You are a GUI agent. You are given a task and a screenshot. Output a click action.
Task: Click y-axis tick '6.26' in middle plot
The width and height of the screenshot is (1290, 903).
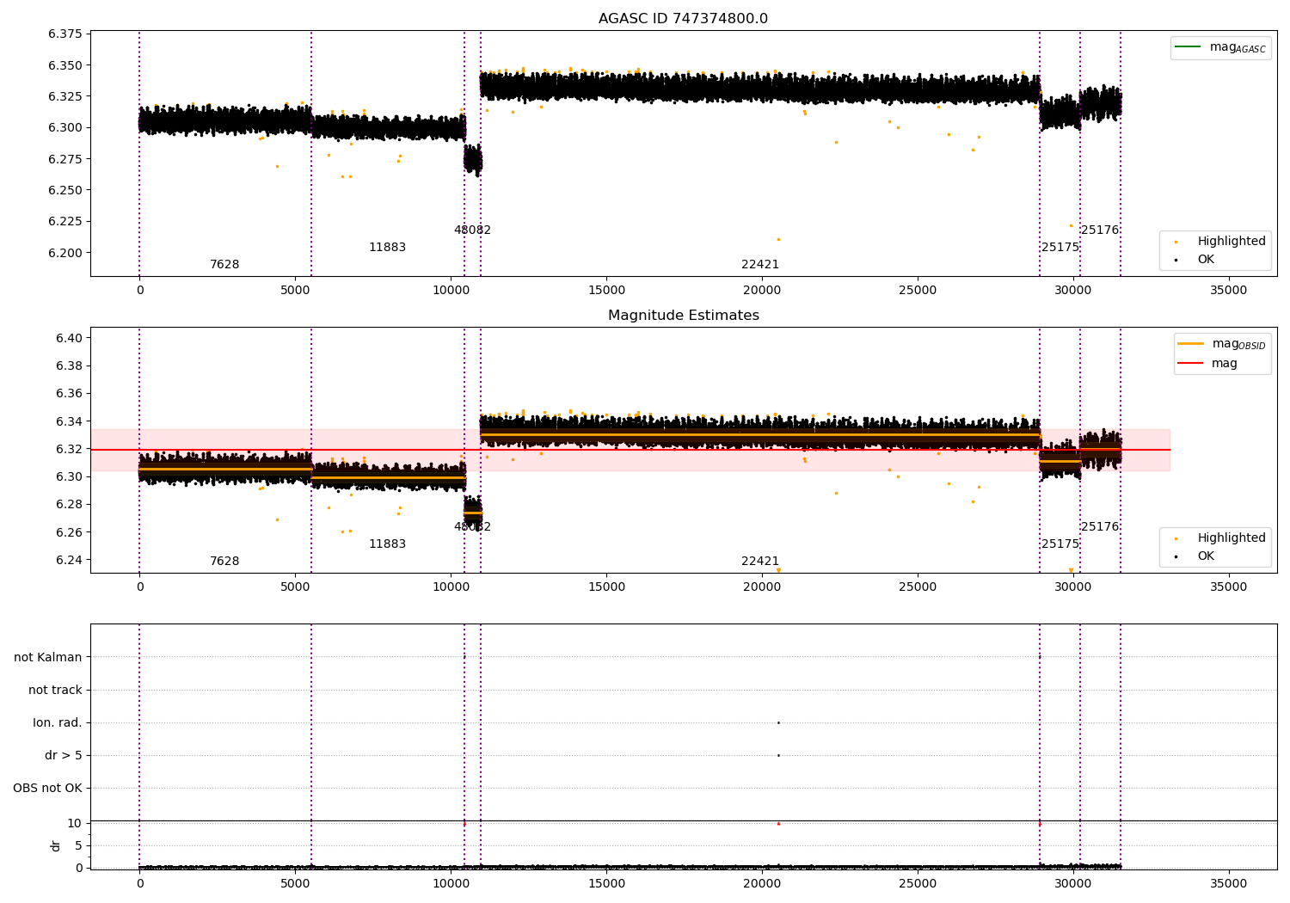pyautogui.click(x=69, y=532)
